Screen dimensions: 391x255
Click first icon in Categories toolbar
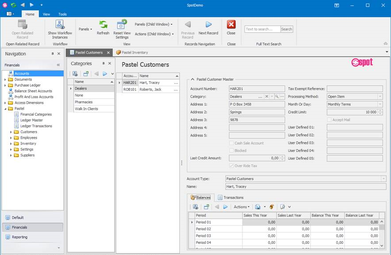point(75,73)
